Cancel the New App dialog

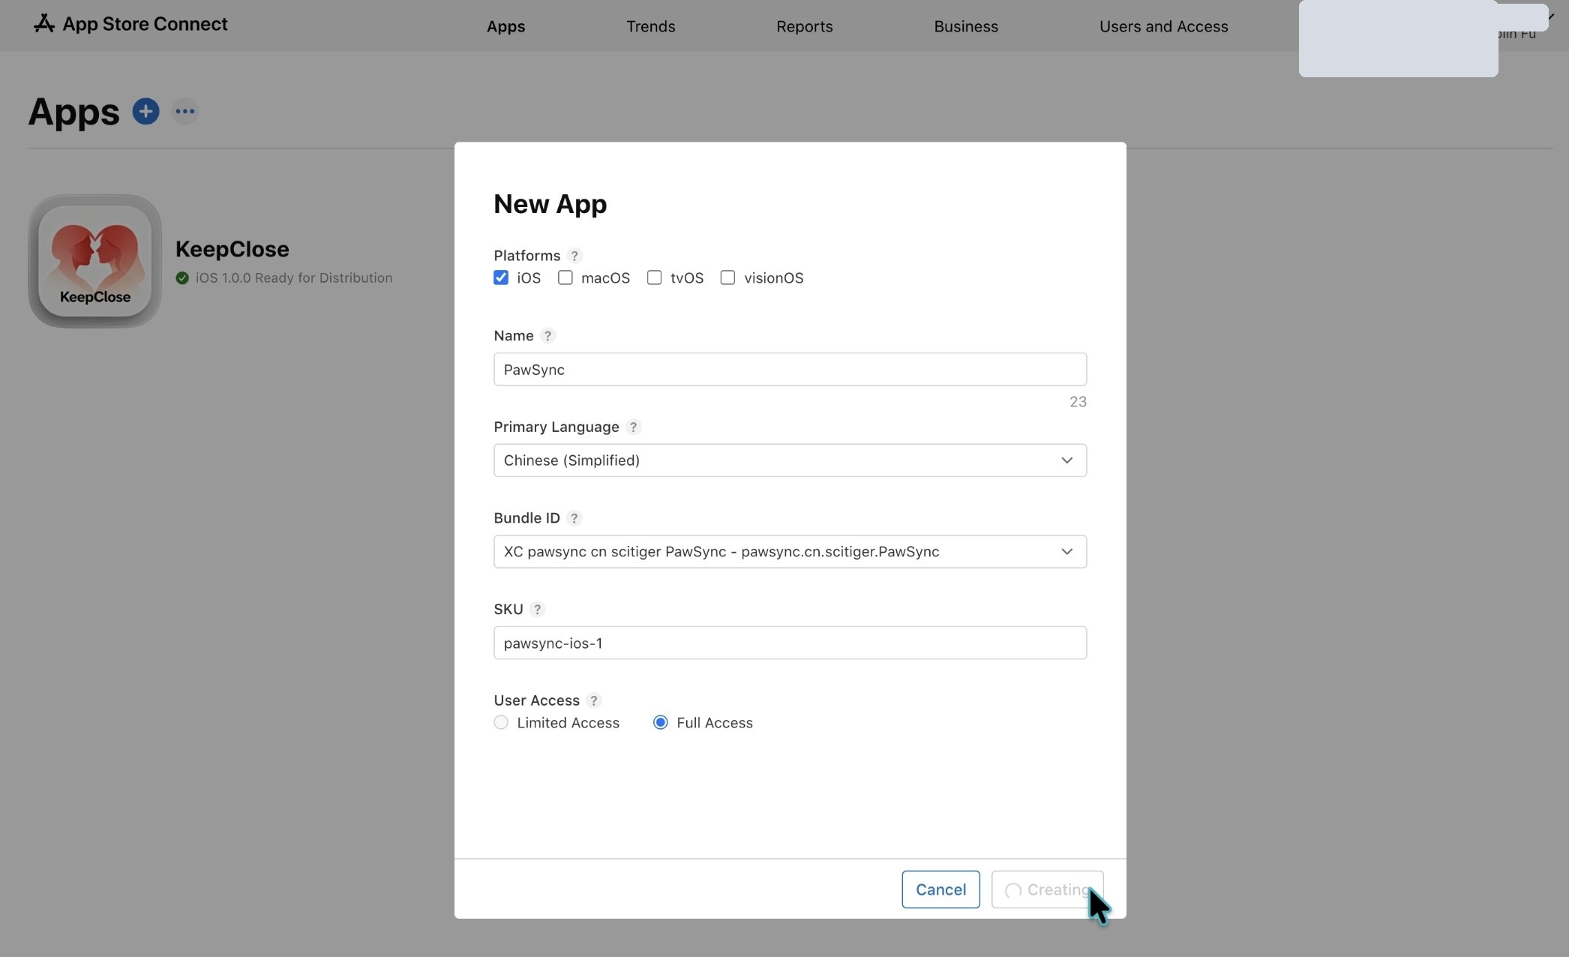coord(940,889)
